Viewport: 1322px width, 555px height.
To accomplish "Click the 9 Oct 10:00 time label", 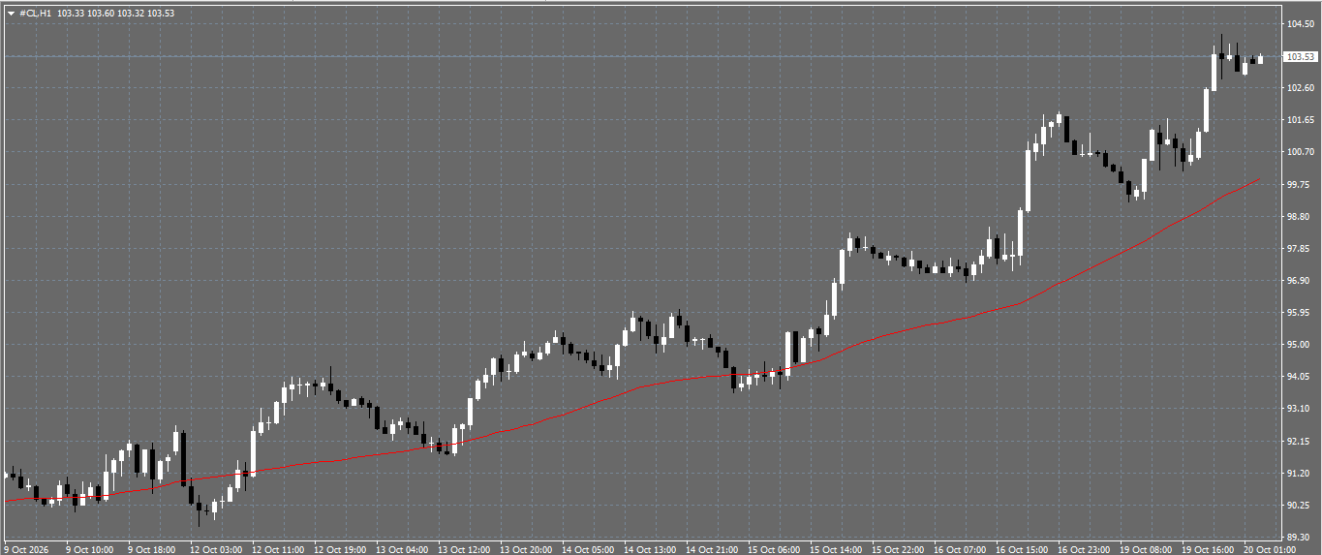I will tap(92, 549).
